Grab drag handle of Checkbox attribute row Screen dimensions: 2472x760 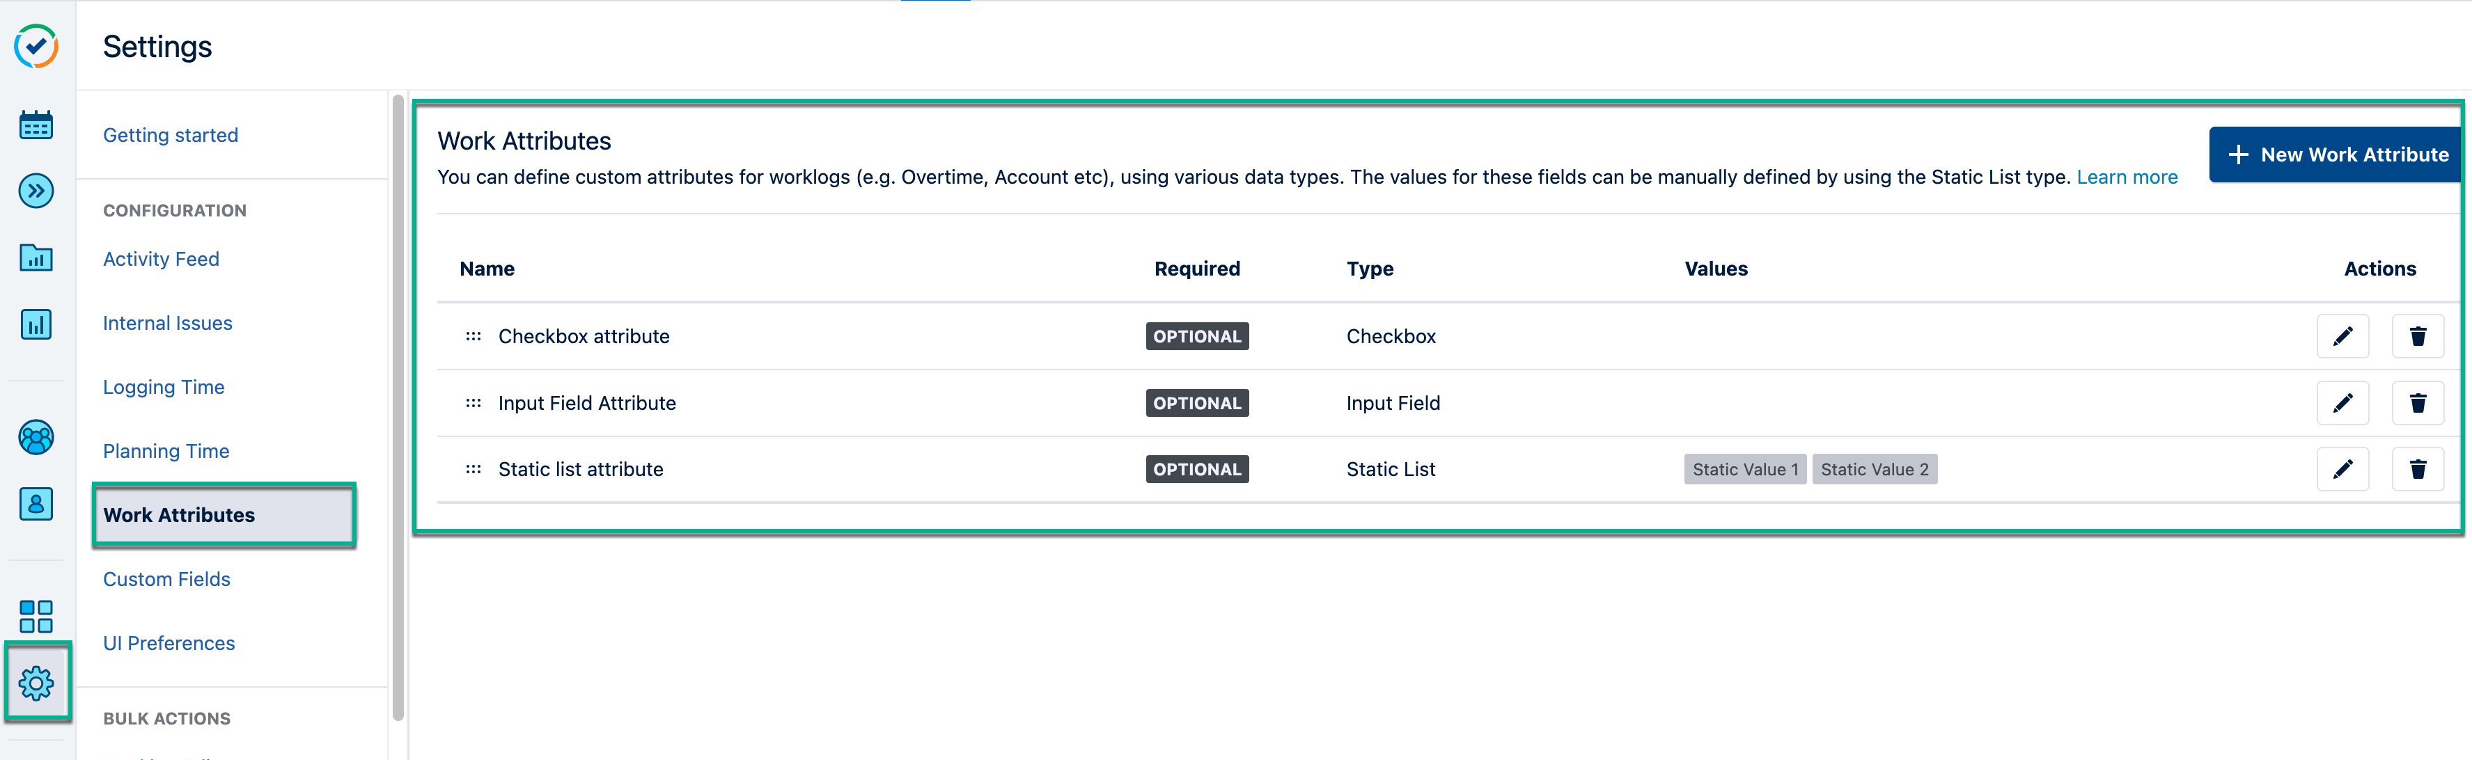coord(473,336)
